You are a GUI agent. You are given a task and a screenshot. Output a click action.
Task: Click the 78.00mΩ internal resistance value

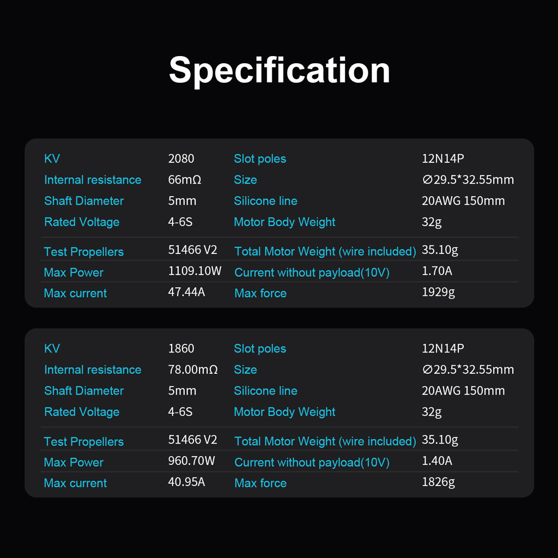(x=193, y=369)
